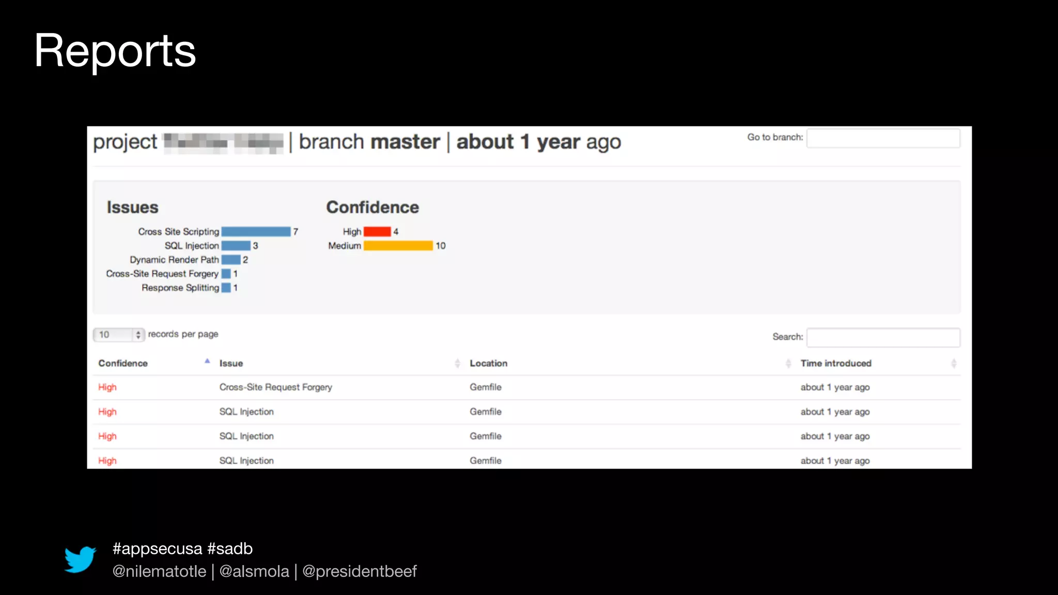1058x595 pixels.
Task: Click the Twitter bird icon
Action: click(x=80, y=559)
